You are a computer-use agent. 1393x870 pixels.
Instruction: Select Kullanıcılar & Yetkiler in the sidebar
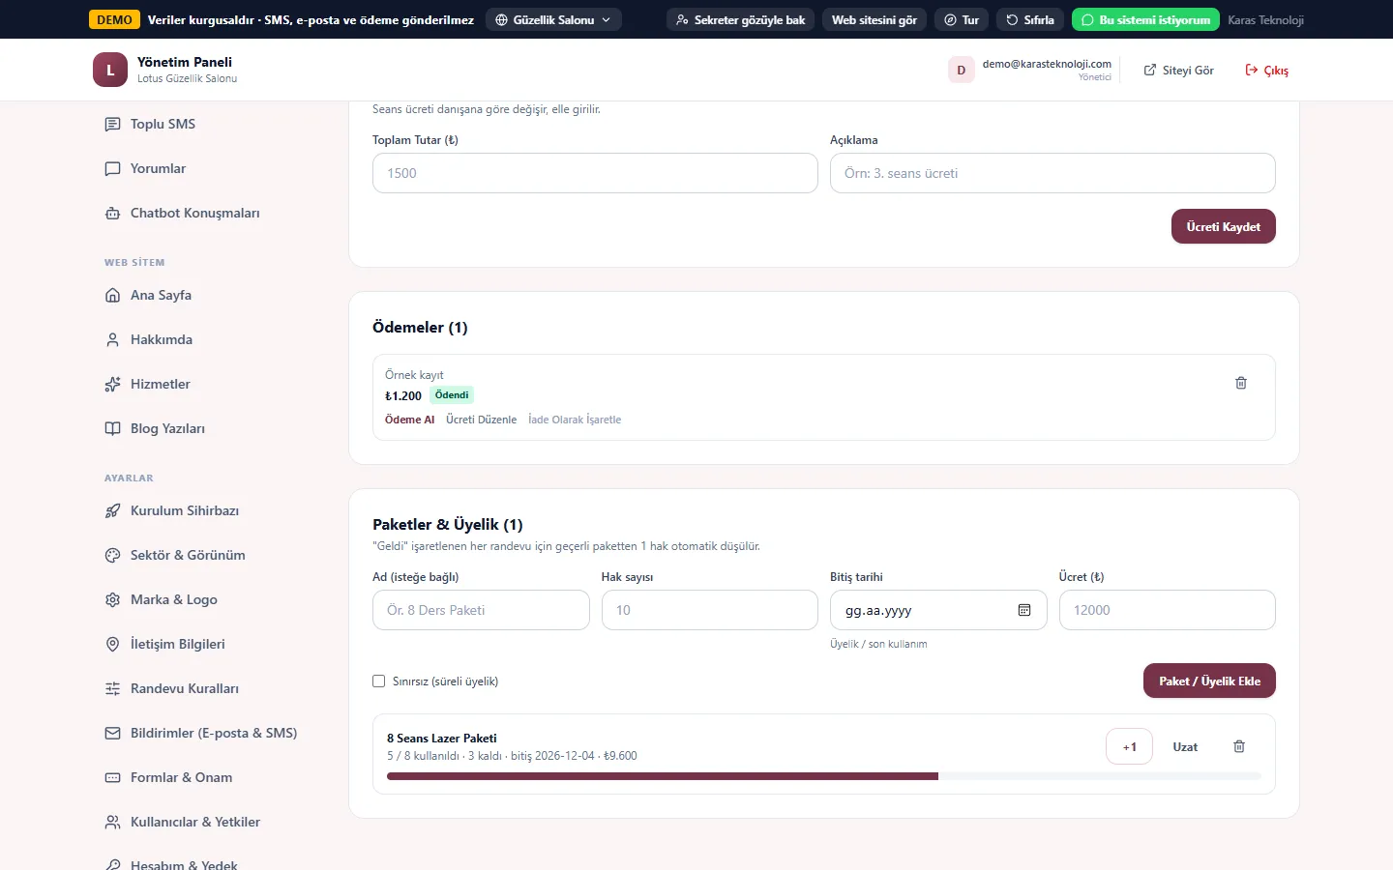pyautogui.click(x=195, y=822)
